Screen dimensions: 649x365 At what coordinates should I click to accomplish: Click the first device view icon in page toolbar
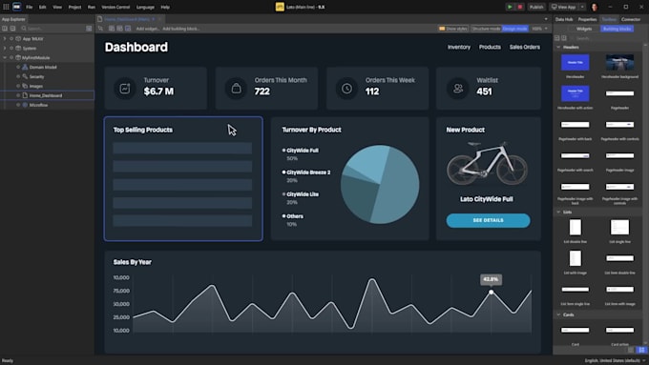click(112, 29)
